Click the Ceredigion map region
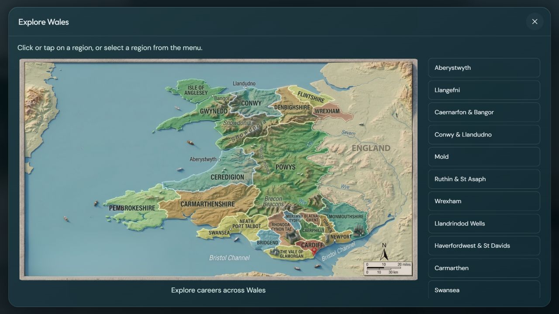559x314 pixels. pos(227,177)
